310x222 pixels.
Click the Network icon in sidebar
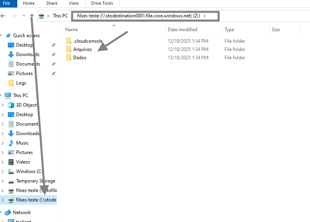[8, 213]
